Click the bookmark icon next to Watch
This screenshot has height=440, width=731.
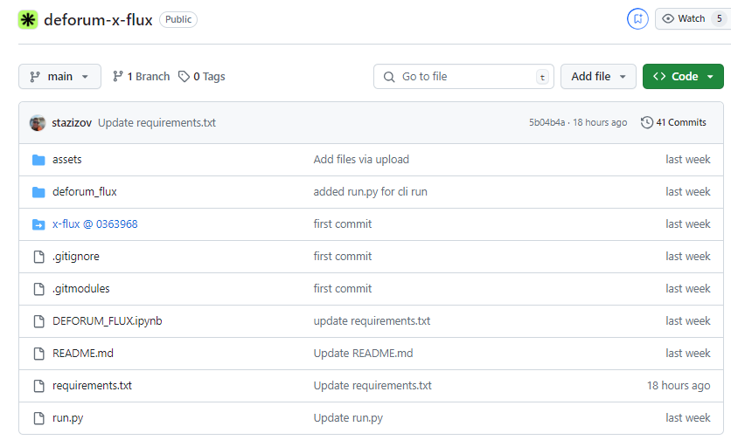coord(637,18)
